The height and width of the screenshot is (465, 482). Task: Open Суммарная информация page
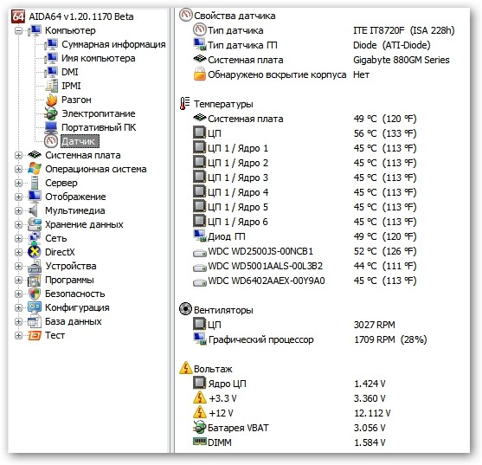(x=113, y=44)
